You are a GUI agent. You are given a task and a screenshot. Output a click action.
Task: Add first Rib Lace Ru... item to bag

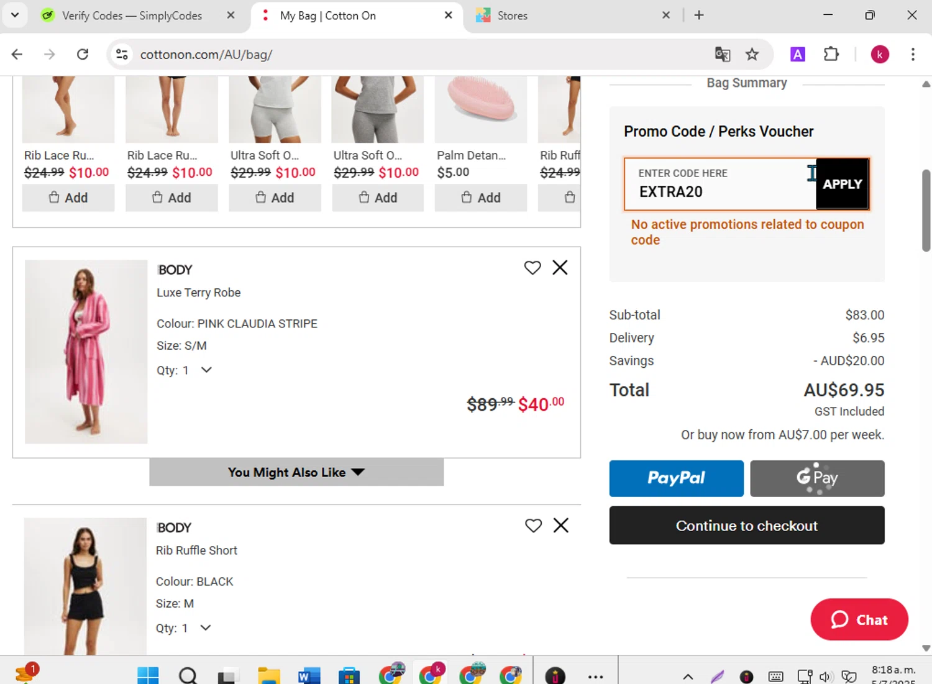coord(68,198)
